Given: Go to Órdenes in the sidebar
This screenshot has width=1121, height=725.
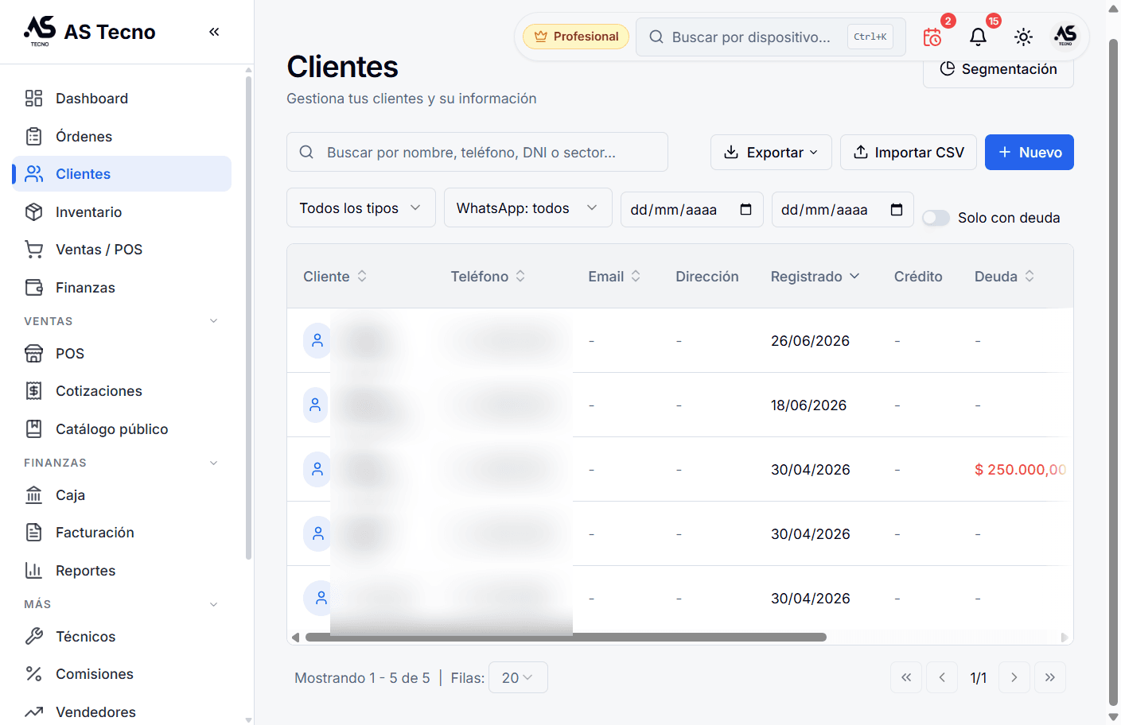Looking at the screenshot, I should click(x=122, y=136).
